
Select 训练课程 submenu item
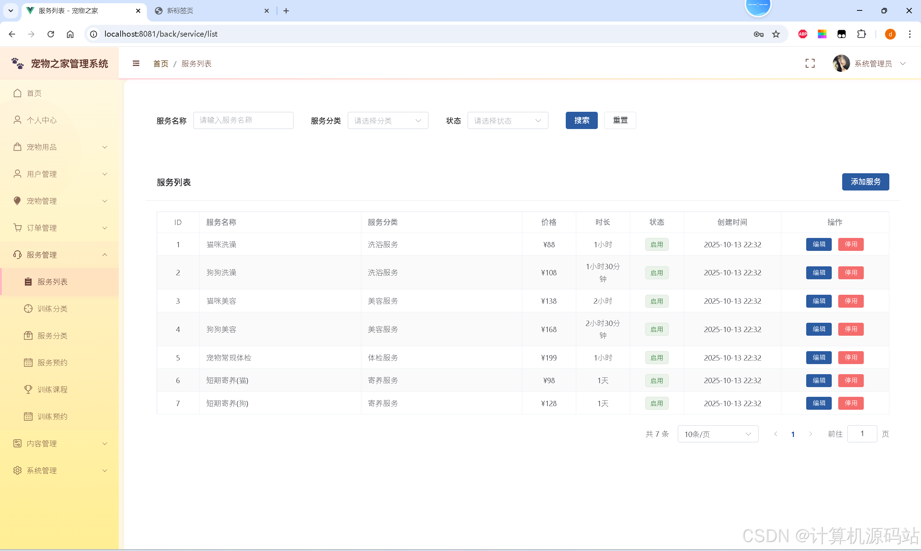pos(59,390)
